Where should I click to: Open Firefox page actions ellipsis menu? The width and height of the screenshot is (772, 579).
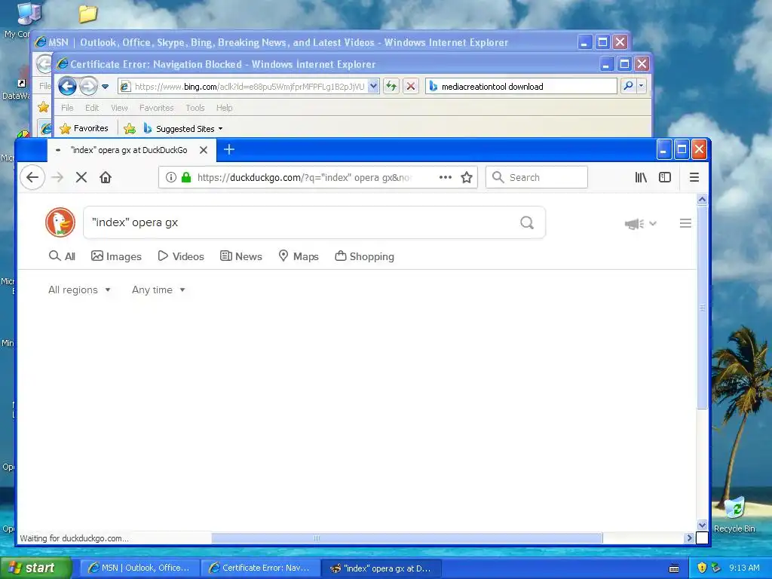(445, 177)
